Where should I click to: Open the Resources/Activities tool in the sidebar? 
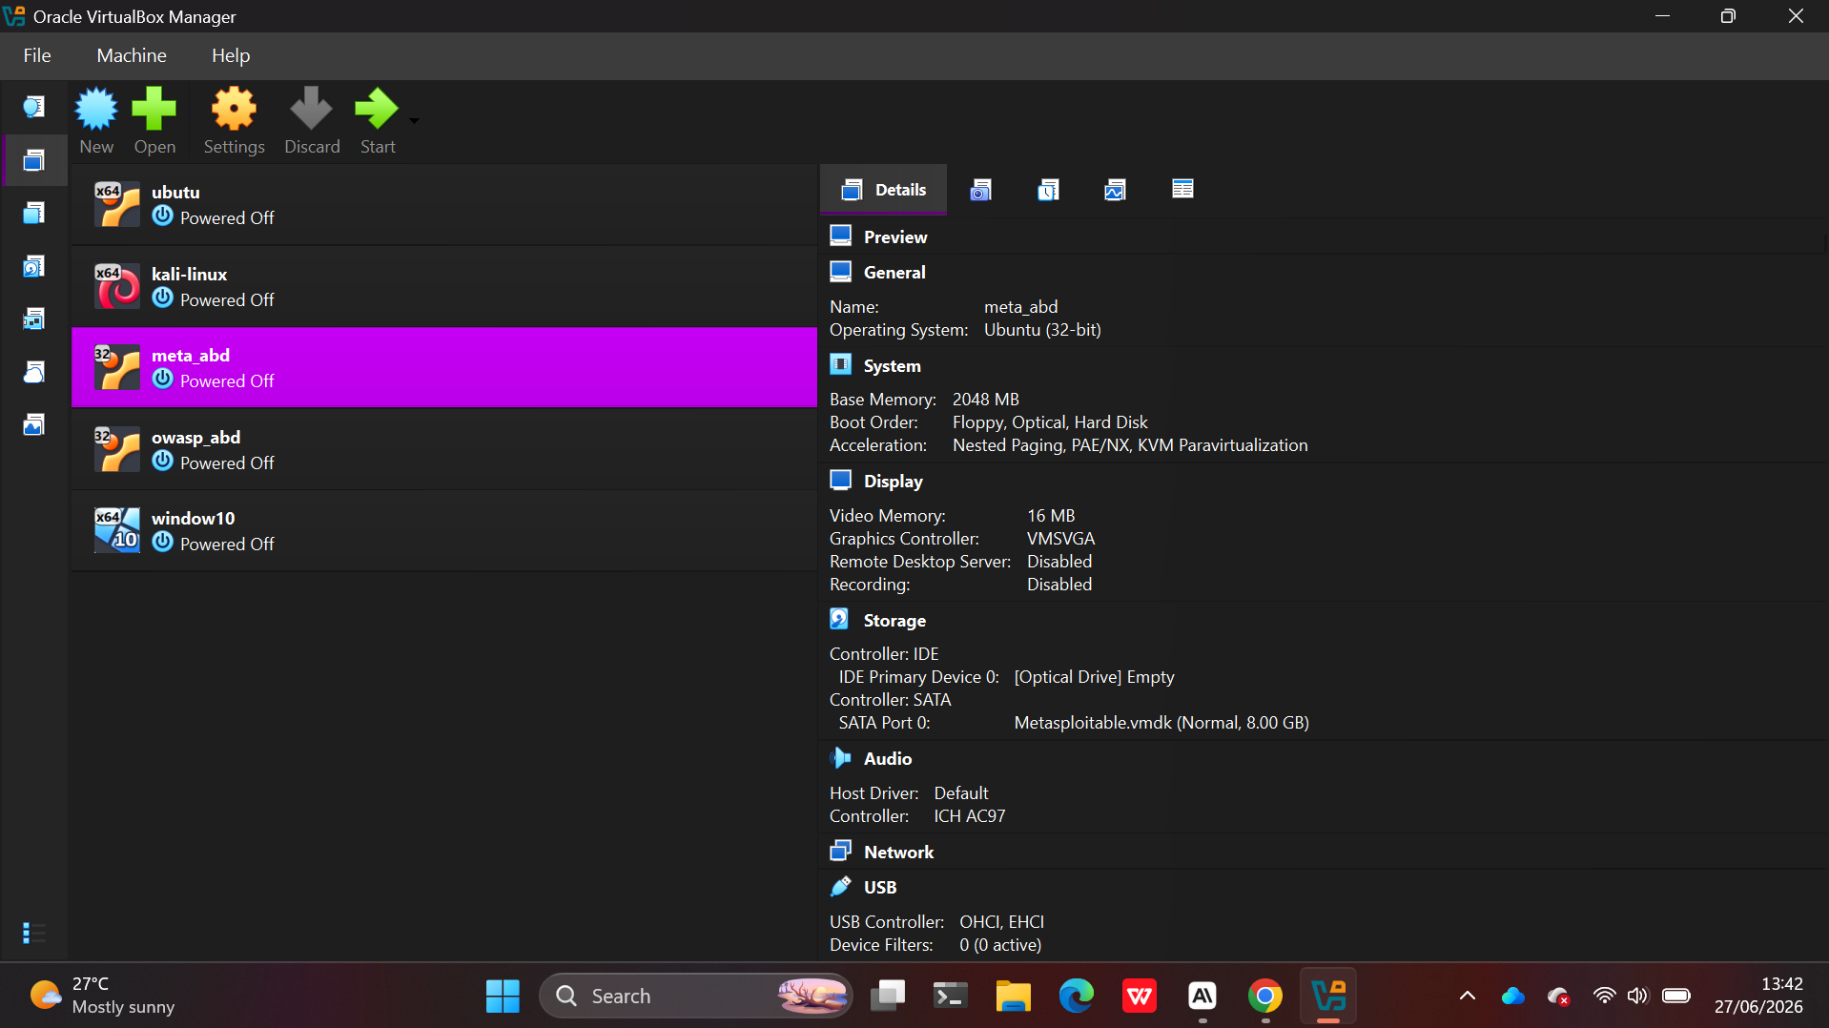[34, 424]
